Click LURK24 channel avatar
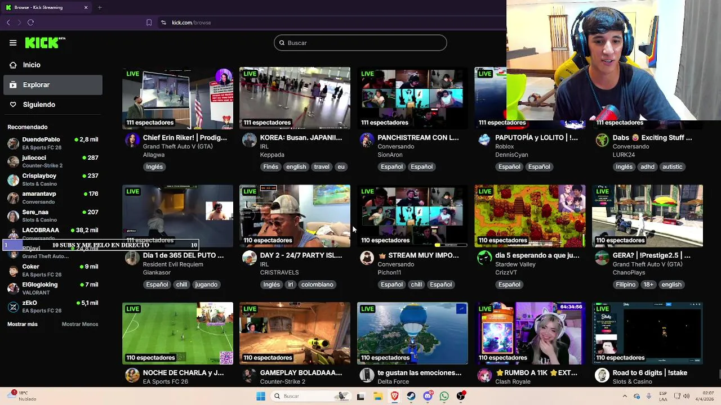Screen dimensions: 721x405 [x=602, y=140]
